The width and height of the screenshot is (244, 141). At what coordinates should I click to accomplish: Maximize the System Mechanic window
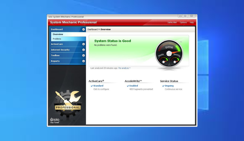[185, 16]
